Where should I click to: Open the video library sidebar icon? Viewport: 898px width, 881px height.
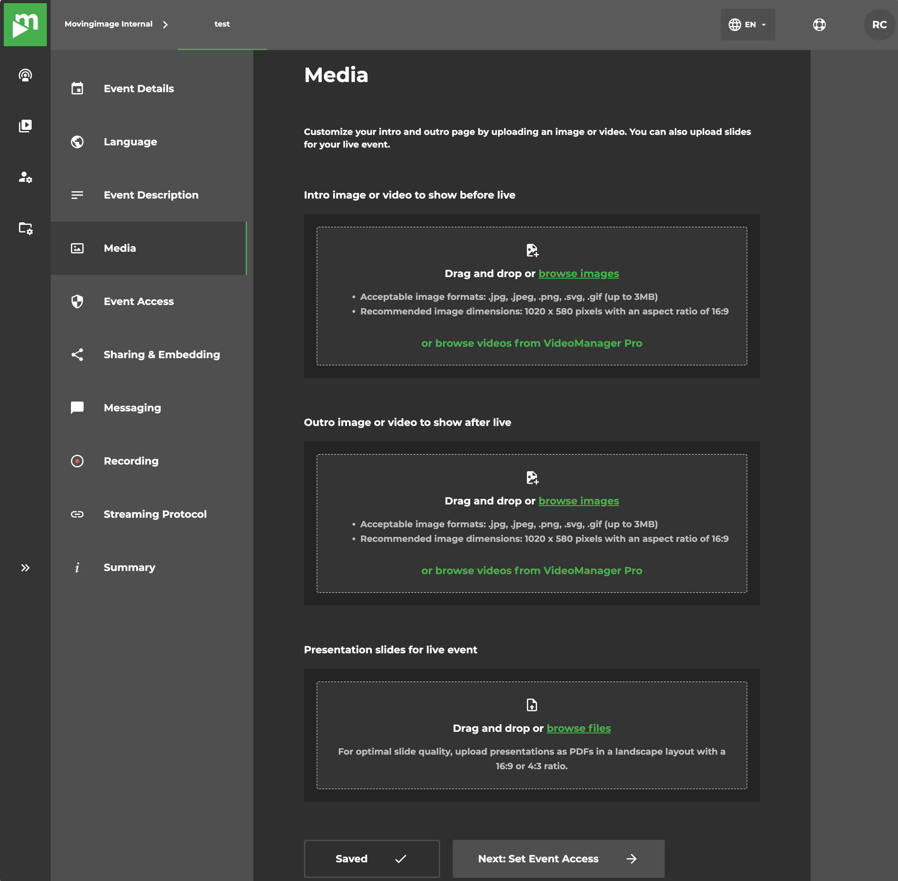coord(25,126)
